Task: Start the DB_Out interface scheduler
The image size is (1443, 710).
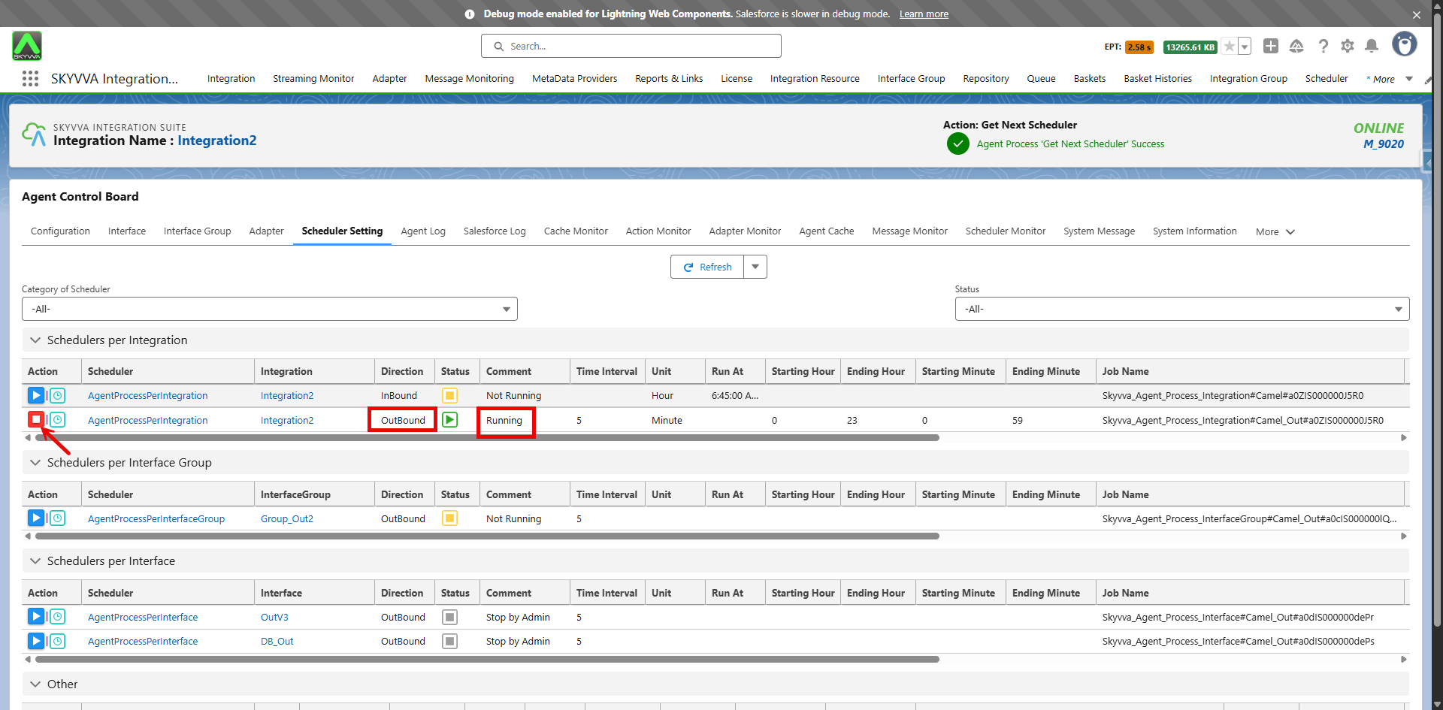Action: (x=35, y=641)
